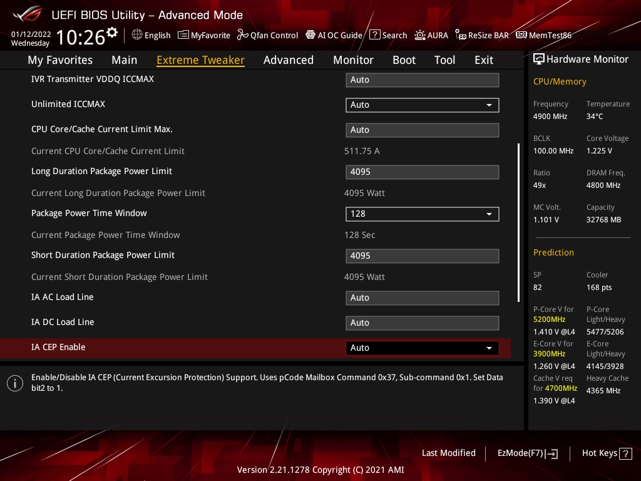Open Qfan Control fan icon
The image size is (641, 481).
242,35
